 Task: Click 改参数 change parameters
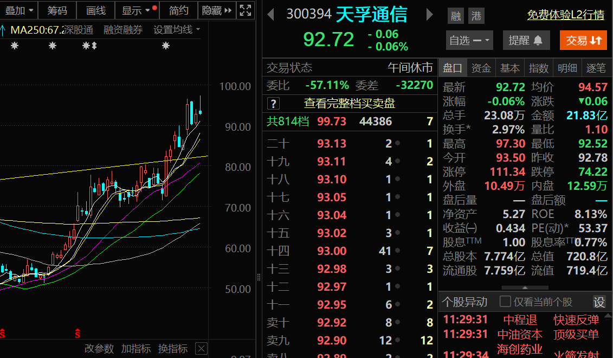click(x=99, y=348)
